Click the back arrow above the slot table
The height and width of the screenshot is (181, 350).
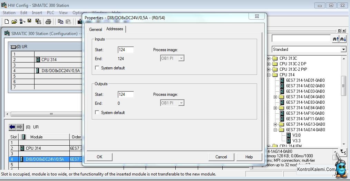coord(12,127)
